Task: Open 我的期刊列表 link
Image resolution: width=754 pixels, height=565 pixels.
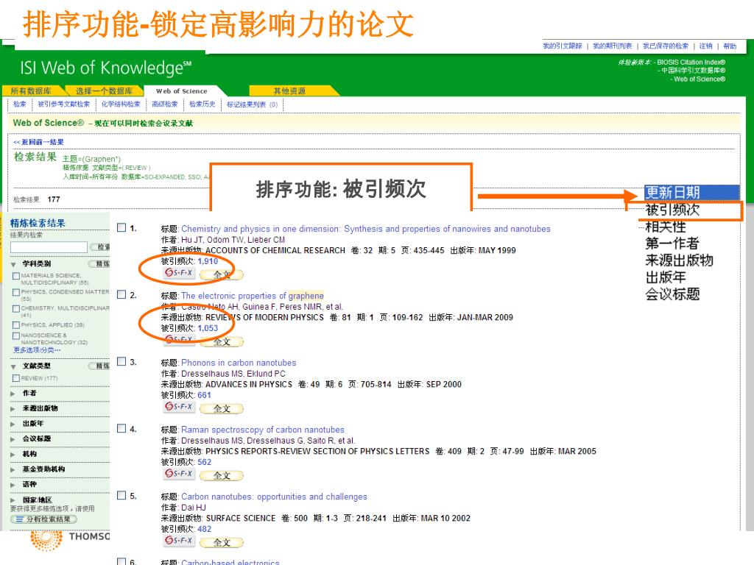Action: (612, 46)
